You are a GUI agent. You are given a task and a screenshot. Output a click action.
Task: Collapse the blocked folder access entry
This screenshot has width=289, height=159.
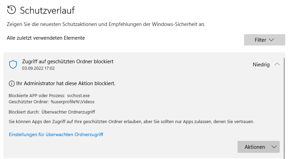coord(277,64)
